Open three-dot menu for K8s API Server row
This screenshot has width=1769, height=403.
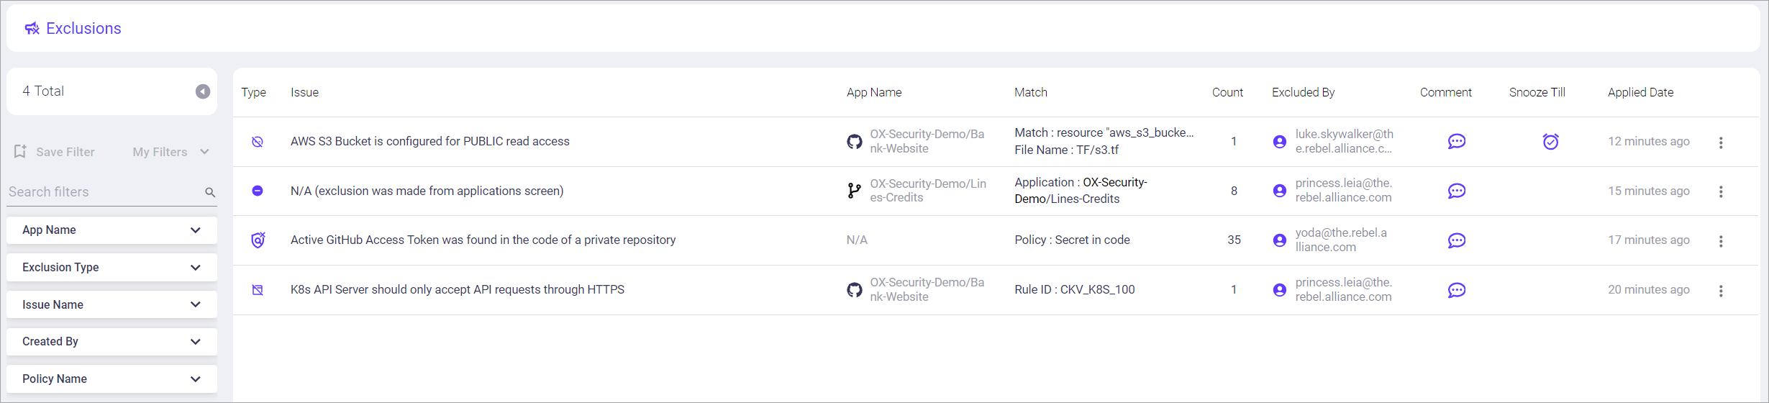(x=1721, y=291)
